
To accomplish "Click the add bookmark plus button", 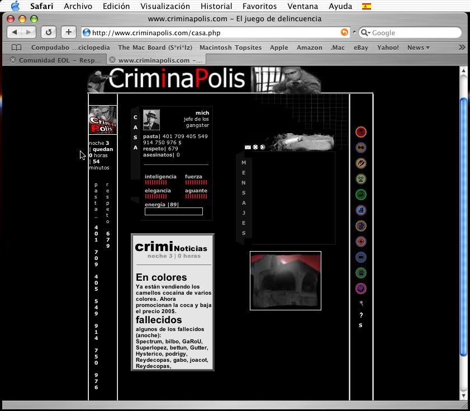I will pyautogui.click(x=68, y=32).
